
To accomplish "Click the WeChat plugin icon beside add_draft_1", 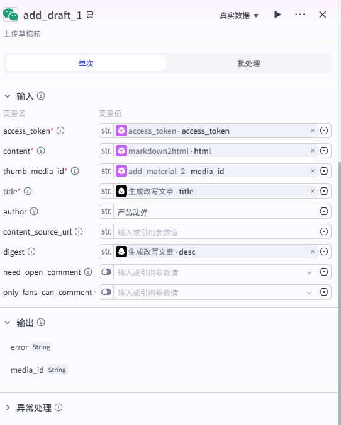I will coord(11,15).
